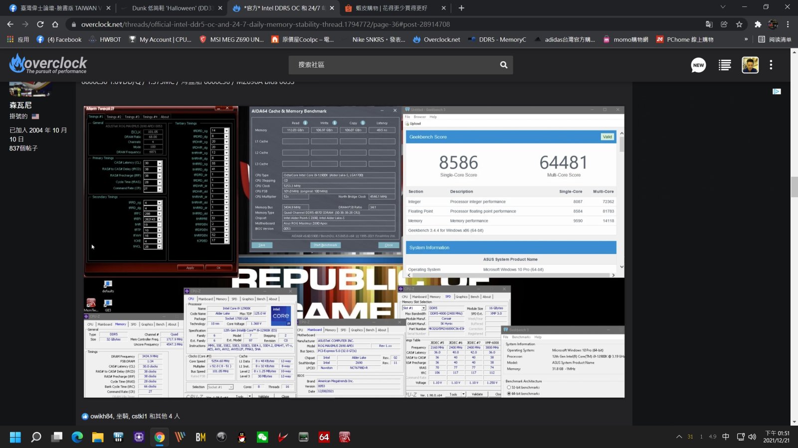798x448 pixels.
Task: Focus the Chrome address bar URL
Action: (x=266, y=24)
